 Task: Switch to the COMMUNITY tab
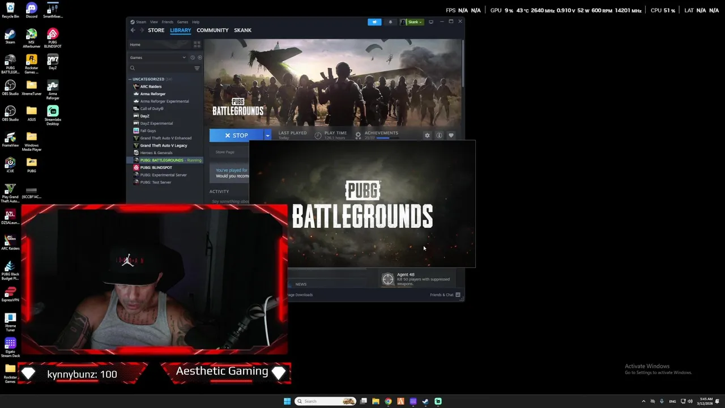(x=212, y=30)
